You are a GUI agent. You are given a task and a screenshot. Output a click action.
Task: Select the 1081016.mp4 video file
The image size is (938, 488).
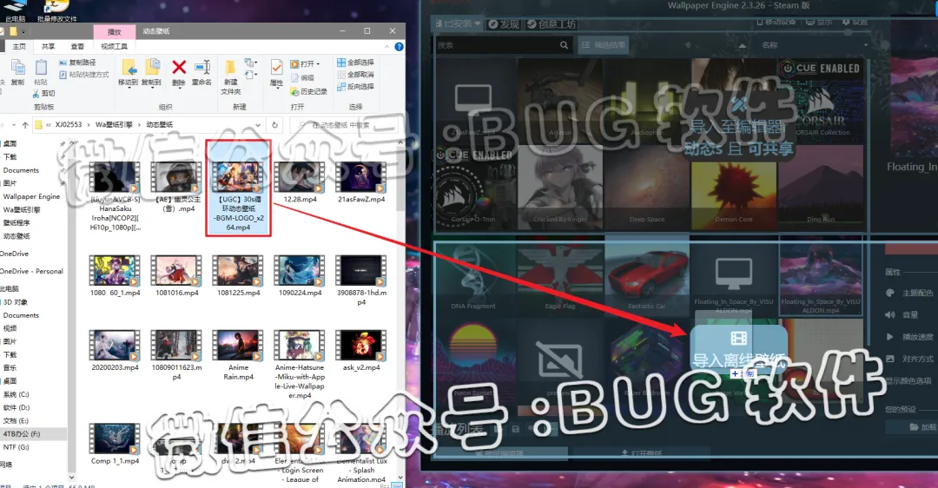point(176,276)
